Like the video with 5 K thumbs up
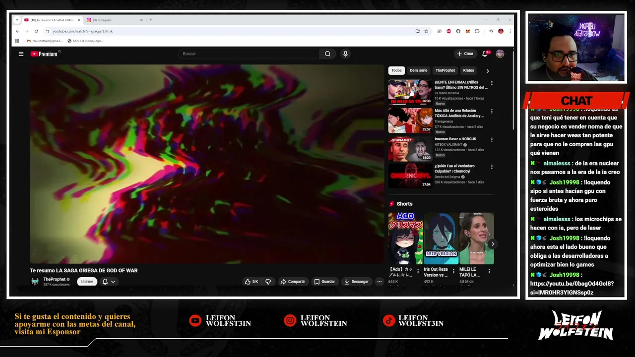This screenshot has width=635, height=357. tap(252, 282)
